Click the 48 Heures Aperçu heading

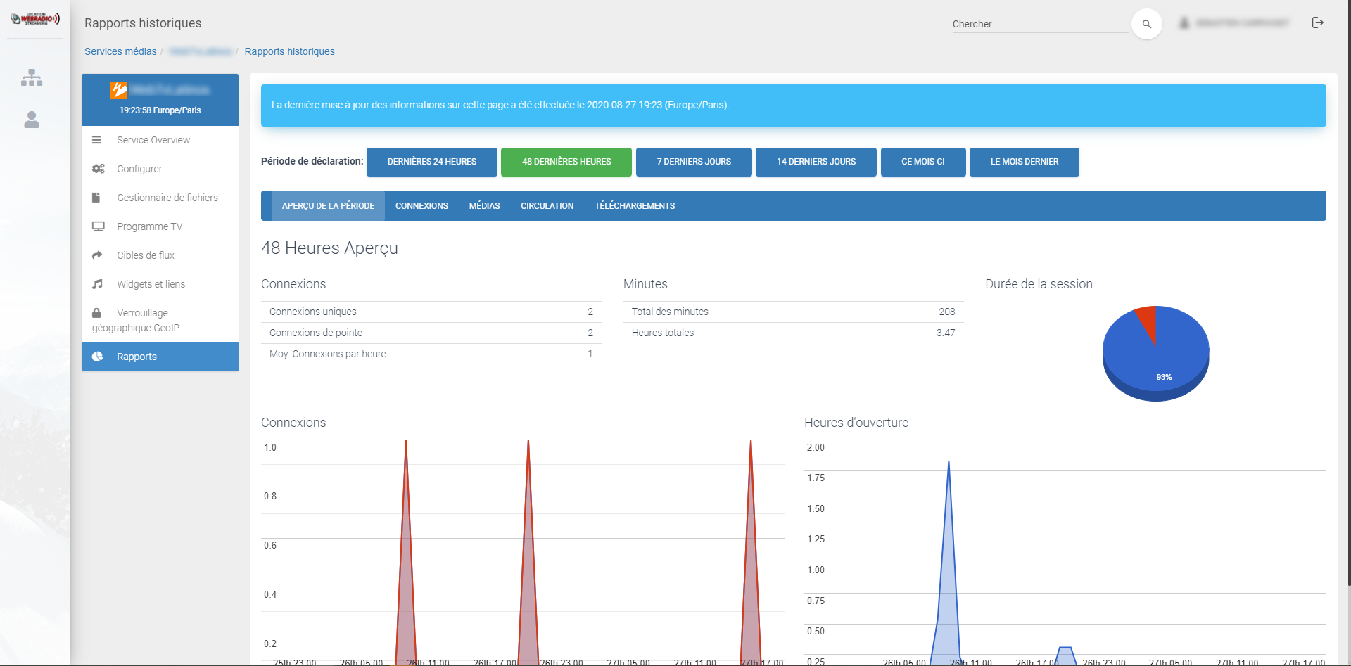[x=329, y=248]
